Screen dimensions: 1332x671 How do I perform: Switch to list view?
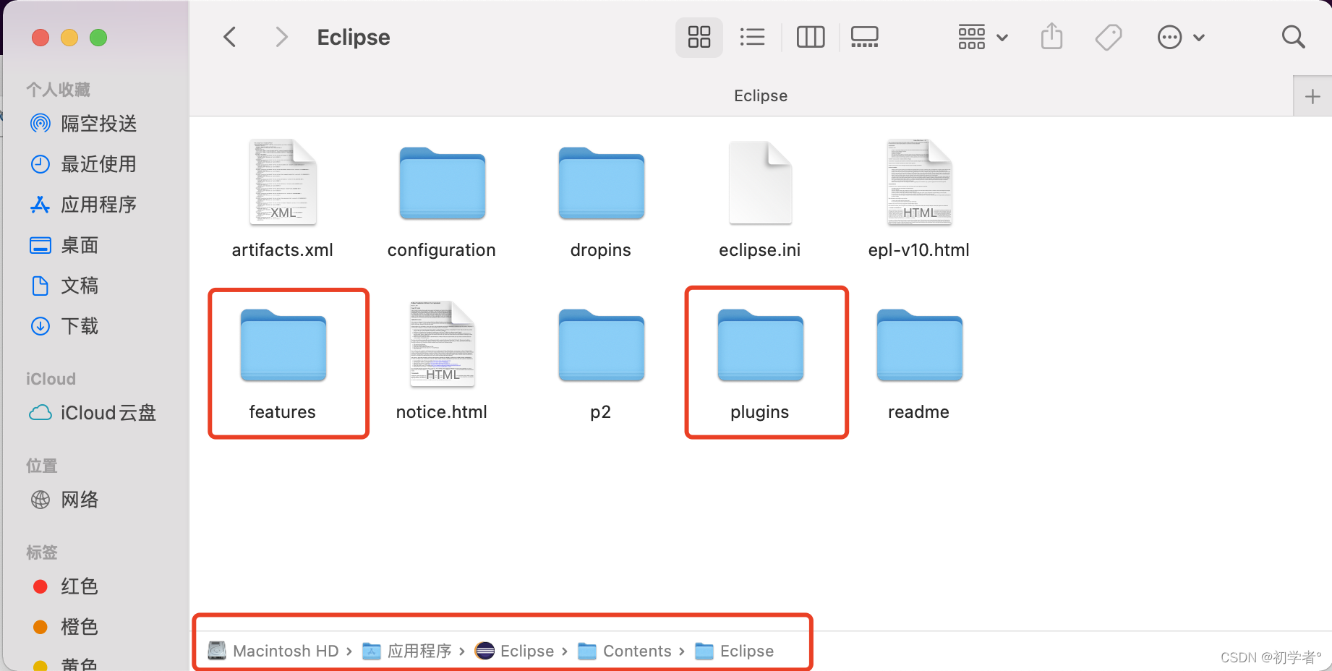click(753, 37)
